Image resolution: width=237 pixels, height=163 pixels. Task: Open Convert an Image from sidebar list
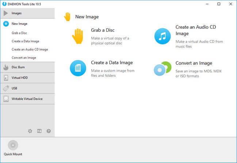click(x=24, y=58)
